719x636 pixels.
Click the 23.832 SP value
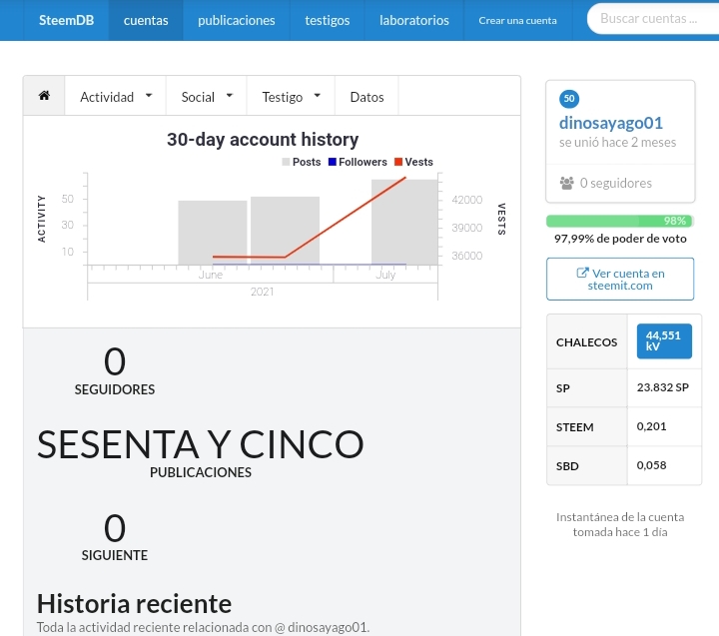click(x=663, y=387)
